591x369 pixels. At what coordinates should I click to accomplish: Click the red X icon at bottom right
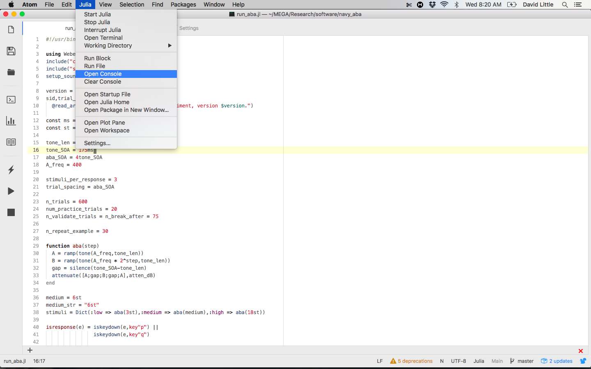tap(581, 351)
